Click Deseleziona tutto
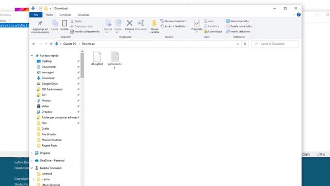The width and height of the screenshot is (330, 186). tap(239, 26)
